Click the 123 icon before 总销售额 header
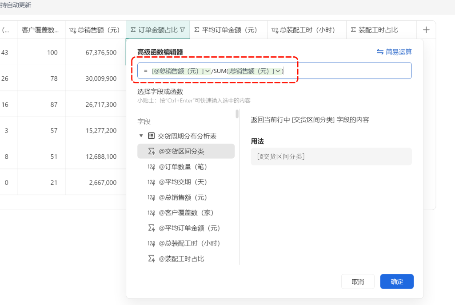The height and width of the screenshot is (305, 455). (x=72, y=30)
